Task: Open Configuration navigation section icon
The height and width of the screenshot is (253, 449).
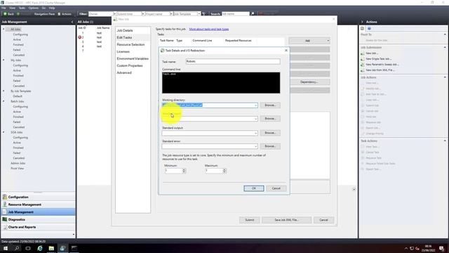Action: (x=5, y=197)
